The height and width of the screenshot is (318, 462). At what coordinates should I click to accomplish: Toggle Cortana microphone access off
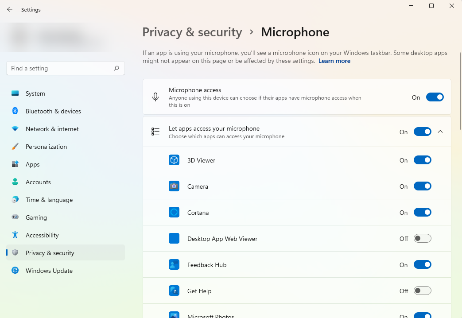pos(422,213)
